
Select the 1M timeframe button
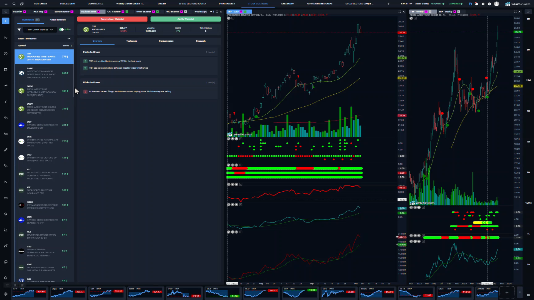pyautogui.click(x=528, y=19)
